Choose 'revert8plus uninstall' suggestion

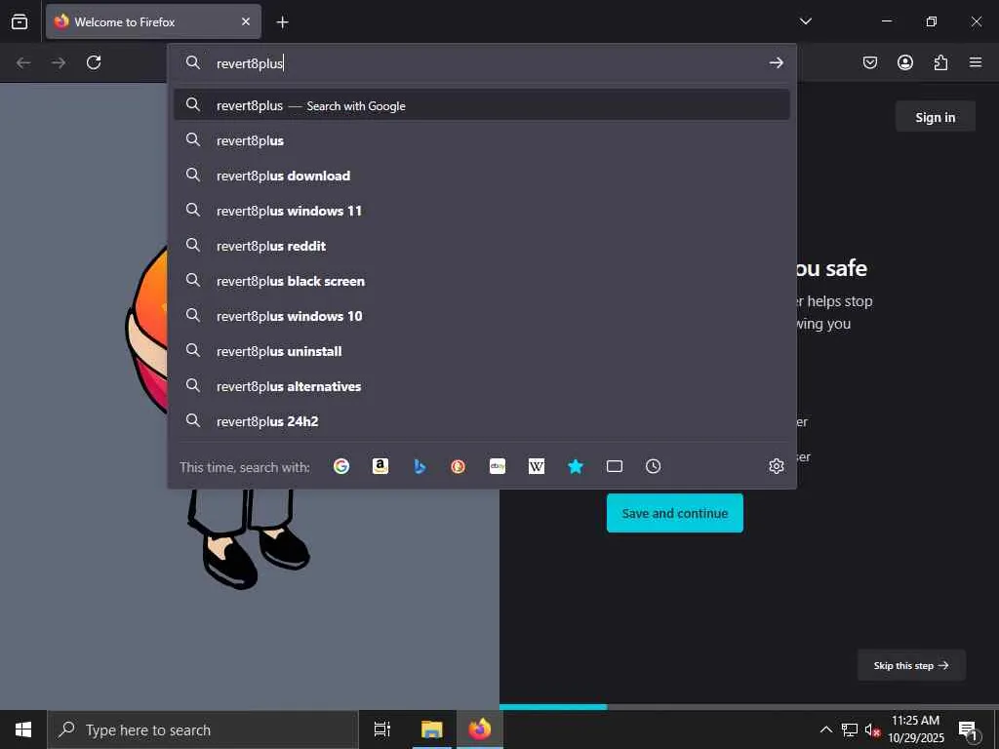[482, 351]
